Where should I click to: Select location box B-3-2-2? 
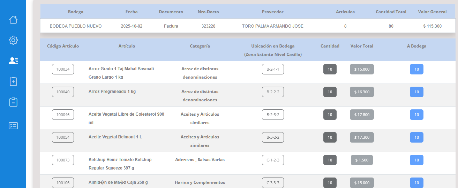[x=273, y=137]
